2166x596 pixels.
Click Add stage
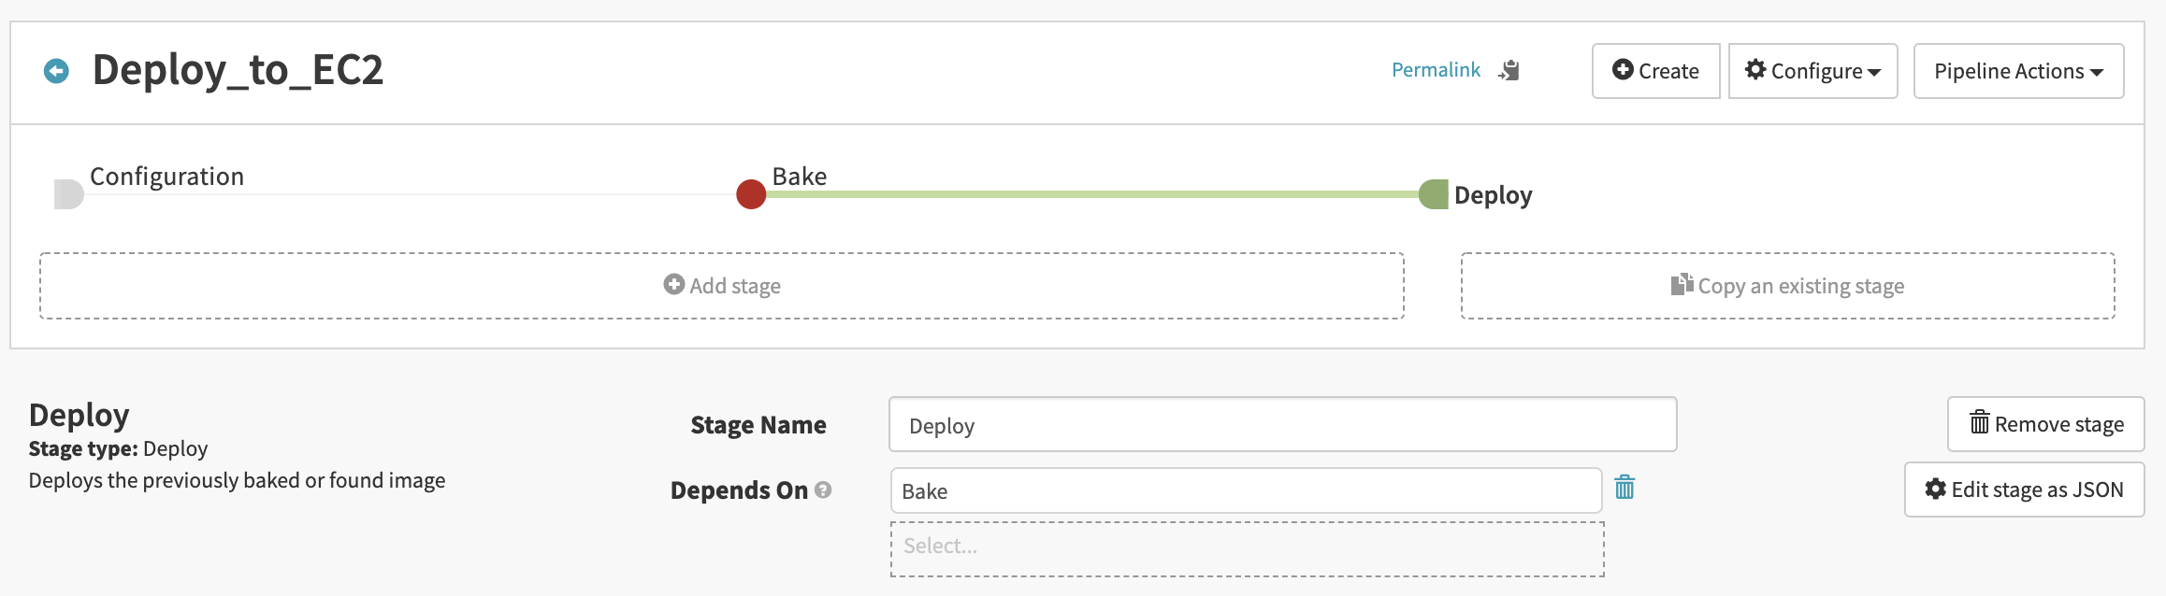click(x=722, y=286)
